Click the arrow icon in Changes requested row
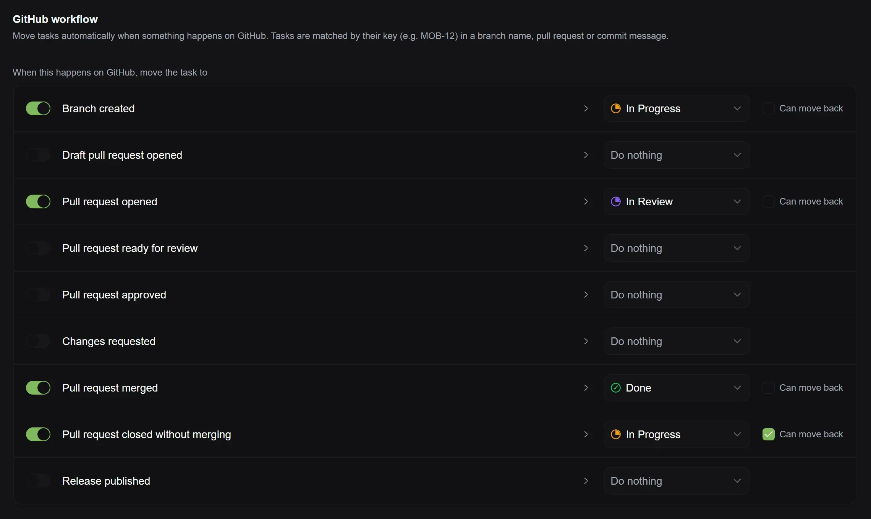Viewport: 871px width, 519px height. (586, 341)
